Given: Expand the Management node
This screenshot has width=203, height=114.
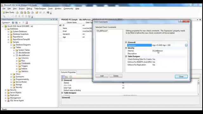Looking at the screenshot, I should pyautogui.click(x=6, y=98).
